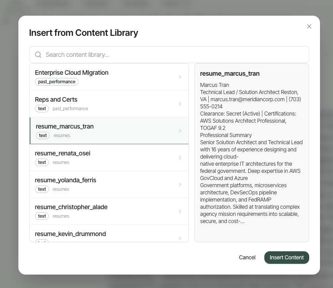Expand chevron on Enterprise Cloud Migration row

tap(180, 77)
